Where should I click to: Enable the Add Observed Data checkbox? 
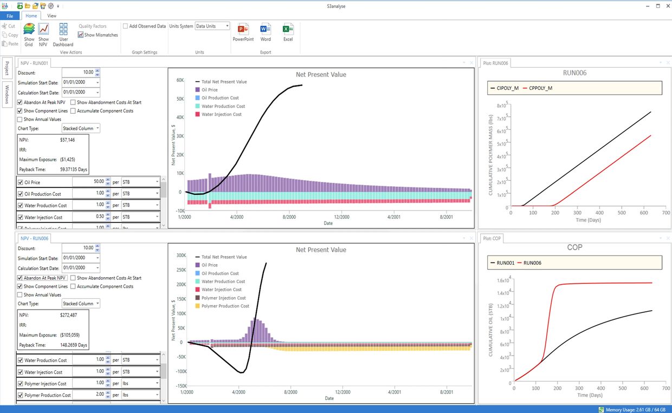pos(126,26)
